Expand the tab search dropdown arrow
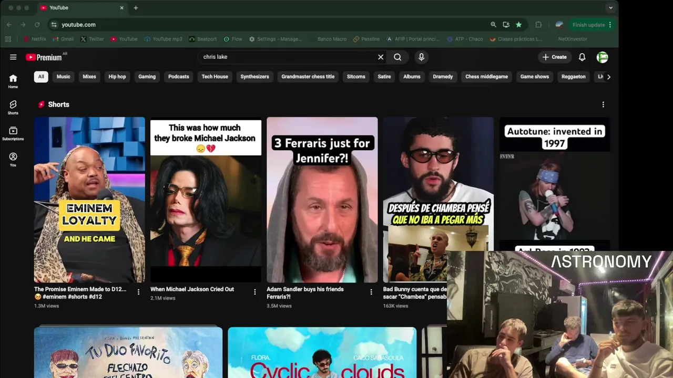 (x=610, y=8)
